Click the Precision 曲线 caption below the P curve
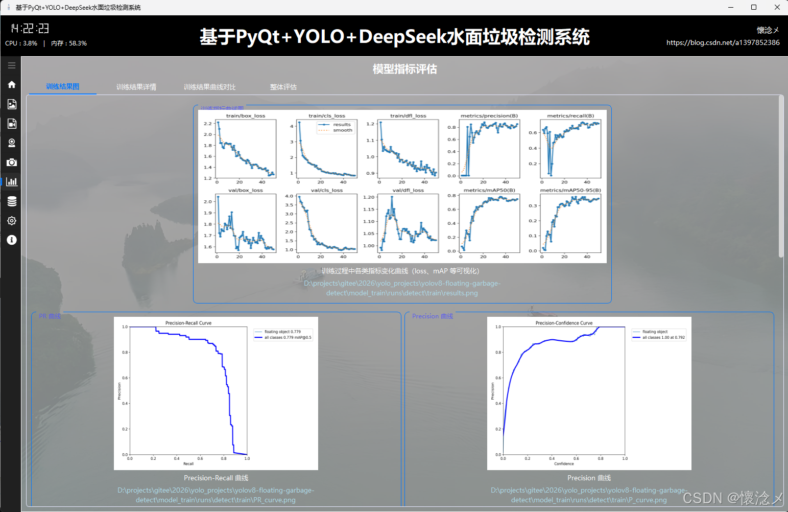Image resolution: width=788 pixels, height=512 pixels. [x=589, y=478]
